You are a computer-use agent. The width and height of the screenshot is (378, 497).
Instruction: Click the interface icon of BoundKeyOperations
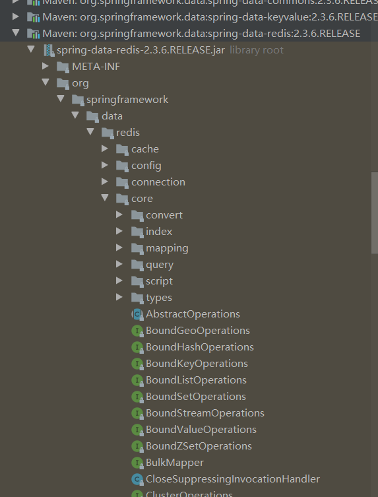(x=137, y=364)
